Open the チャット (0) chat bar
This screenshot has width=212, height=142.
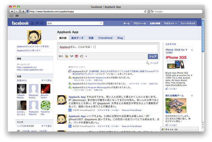(x=180, y=129)
